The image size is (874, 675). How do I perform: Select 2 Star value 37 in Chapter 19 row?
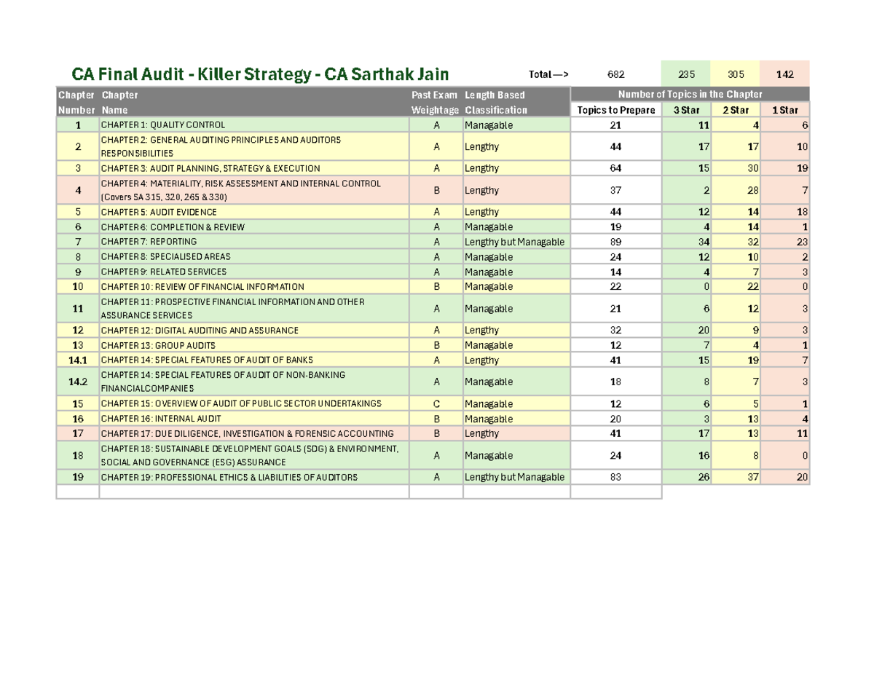pos(736,478)
